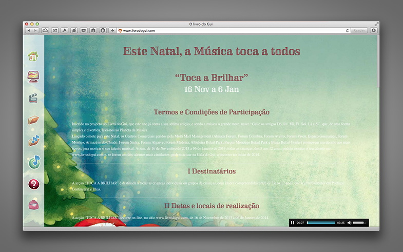Open iCloud Tabs cloud button

(45, 31)
